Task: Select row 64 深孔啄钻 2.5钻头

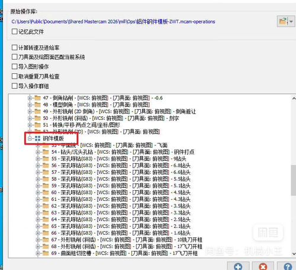Action: click(121, 219)
